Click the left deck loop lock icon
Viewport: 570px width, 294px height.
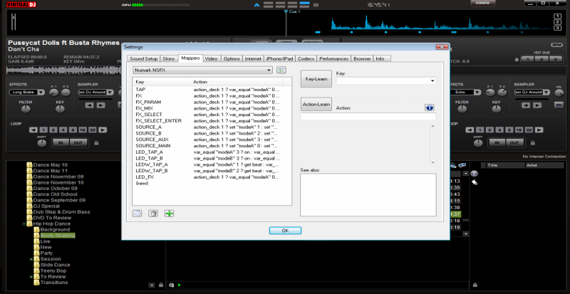(x=96, y=143)
